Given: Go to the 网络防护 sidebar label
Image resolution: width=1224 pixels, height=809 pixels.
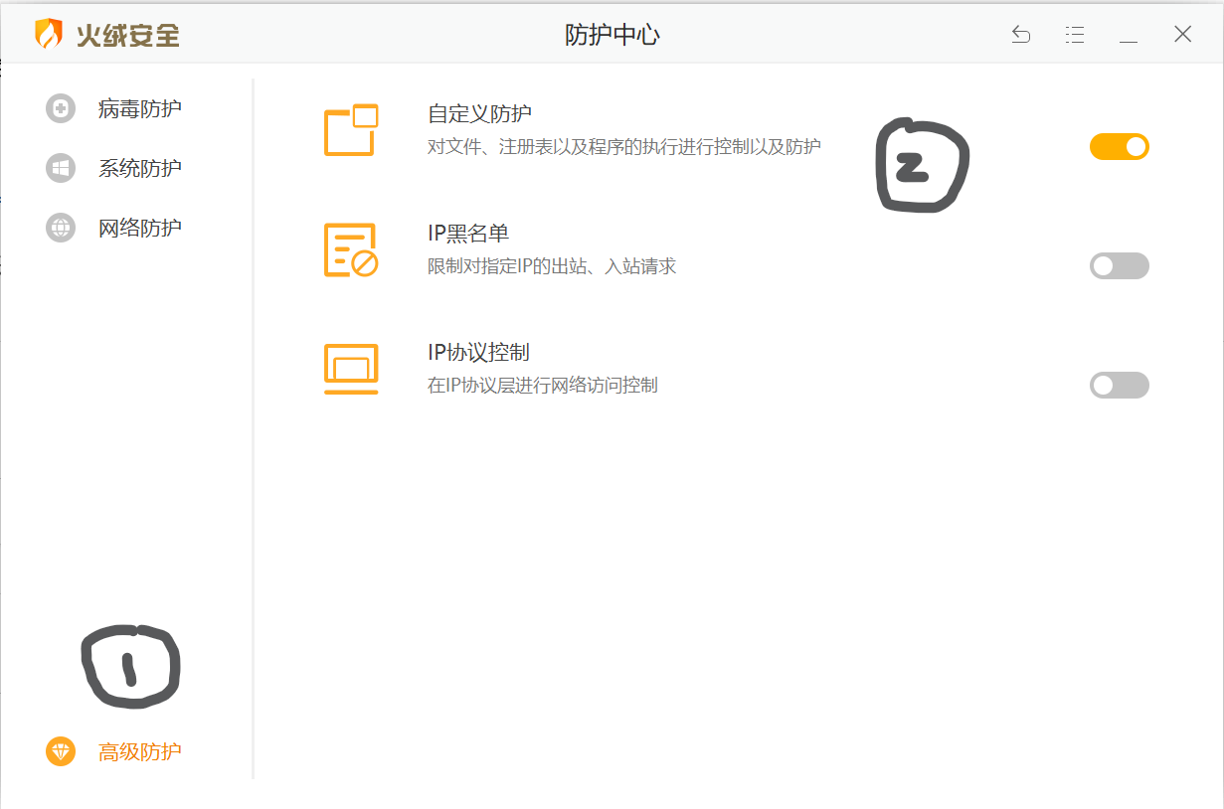Looking at the screenshot, I should click(x=139, y=228).
